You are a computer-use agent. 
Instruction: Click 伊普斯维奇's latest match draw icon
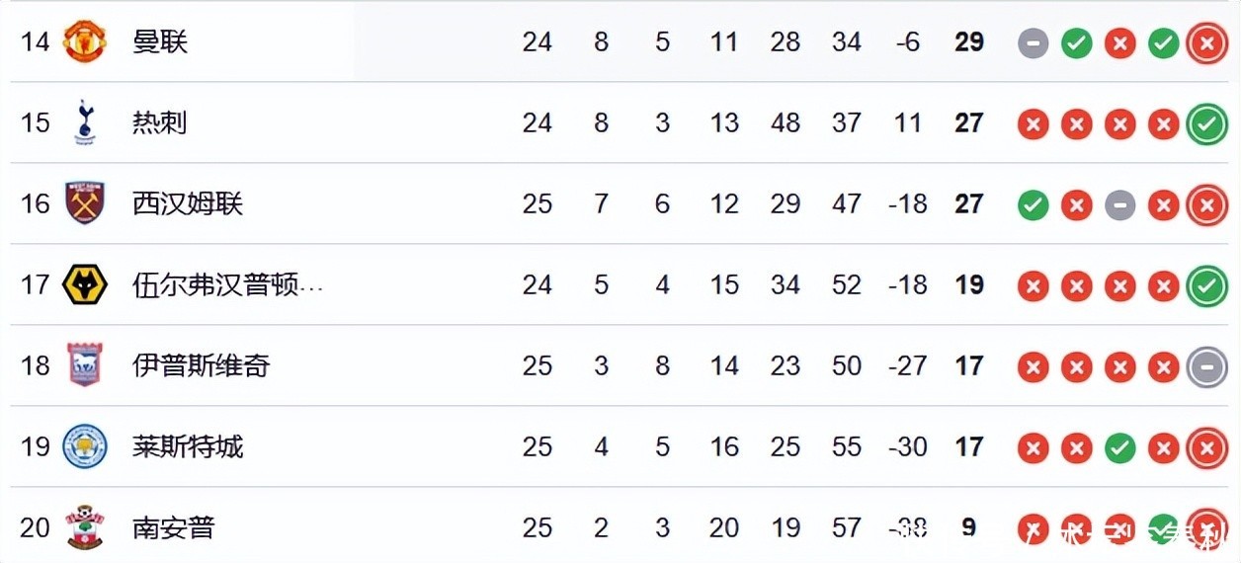tap(1206, 367)
